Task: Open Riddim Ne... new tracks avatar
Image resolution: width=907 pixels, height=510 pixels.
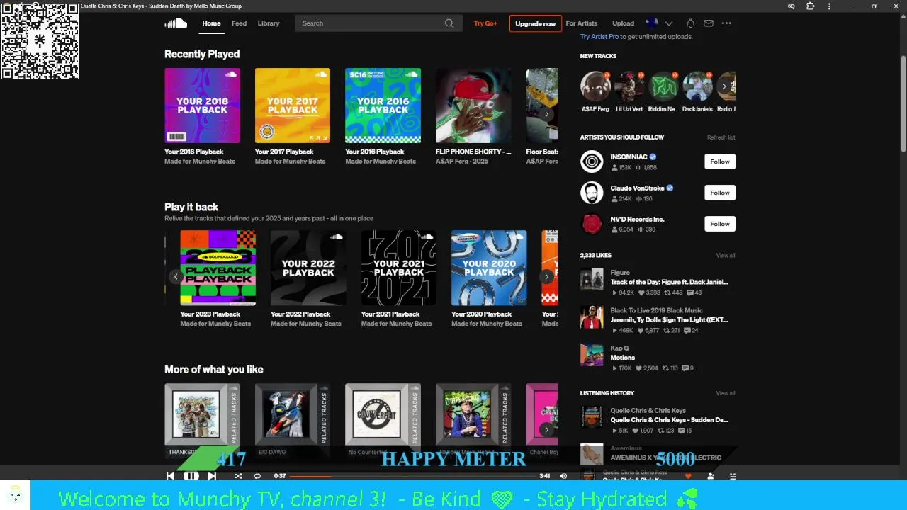Action: [663, 86]
